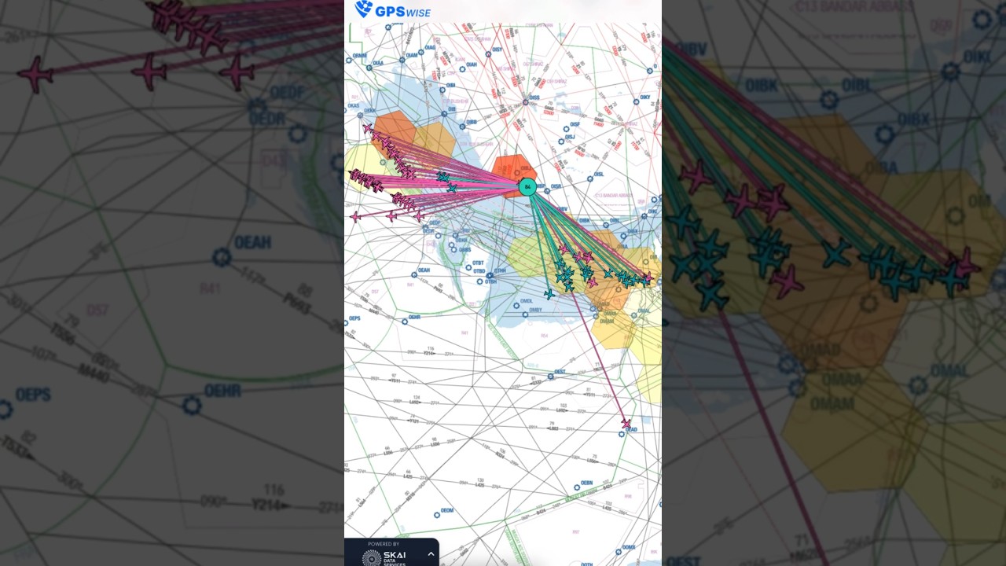Viewport: 1006px width, 566px height.
Task: Select the OEST airport marker
Action: coord(550,376)
